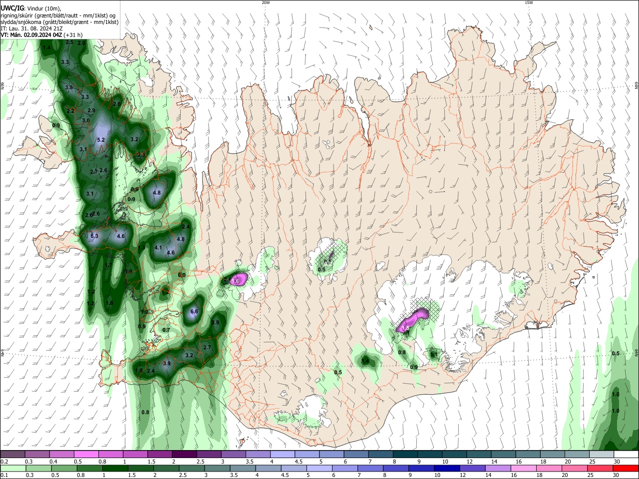Screen dimensions: 639x479
Task: Click the 0.1 label in the lower legend row
Action: pos(4,476)
